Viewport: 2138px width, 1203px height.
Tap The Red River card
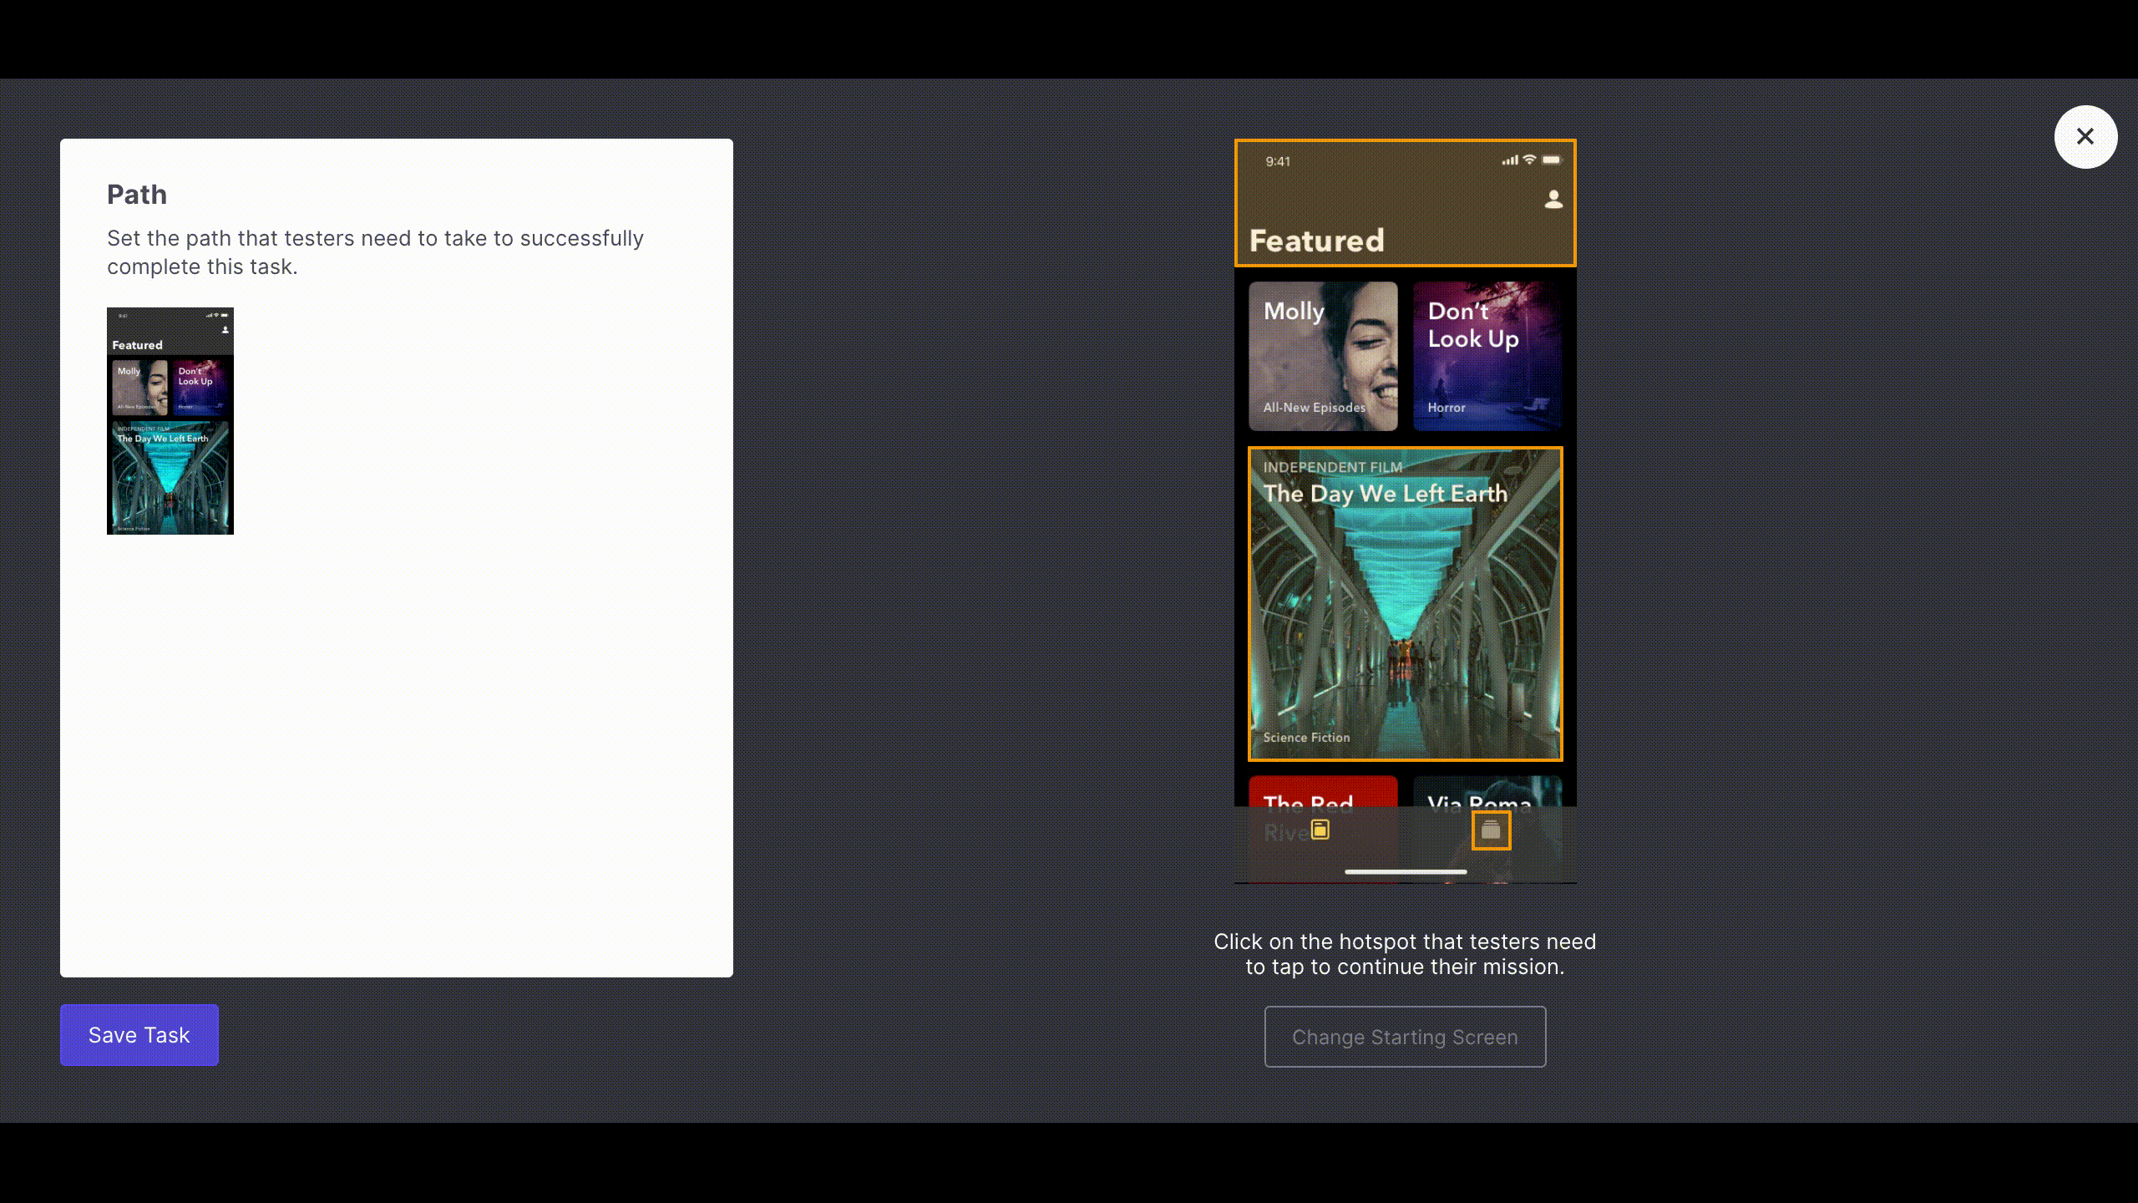click(x=1323, y=792)
